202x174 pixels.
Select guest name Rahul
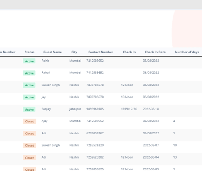[x=46, y=73]
